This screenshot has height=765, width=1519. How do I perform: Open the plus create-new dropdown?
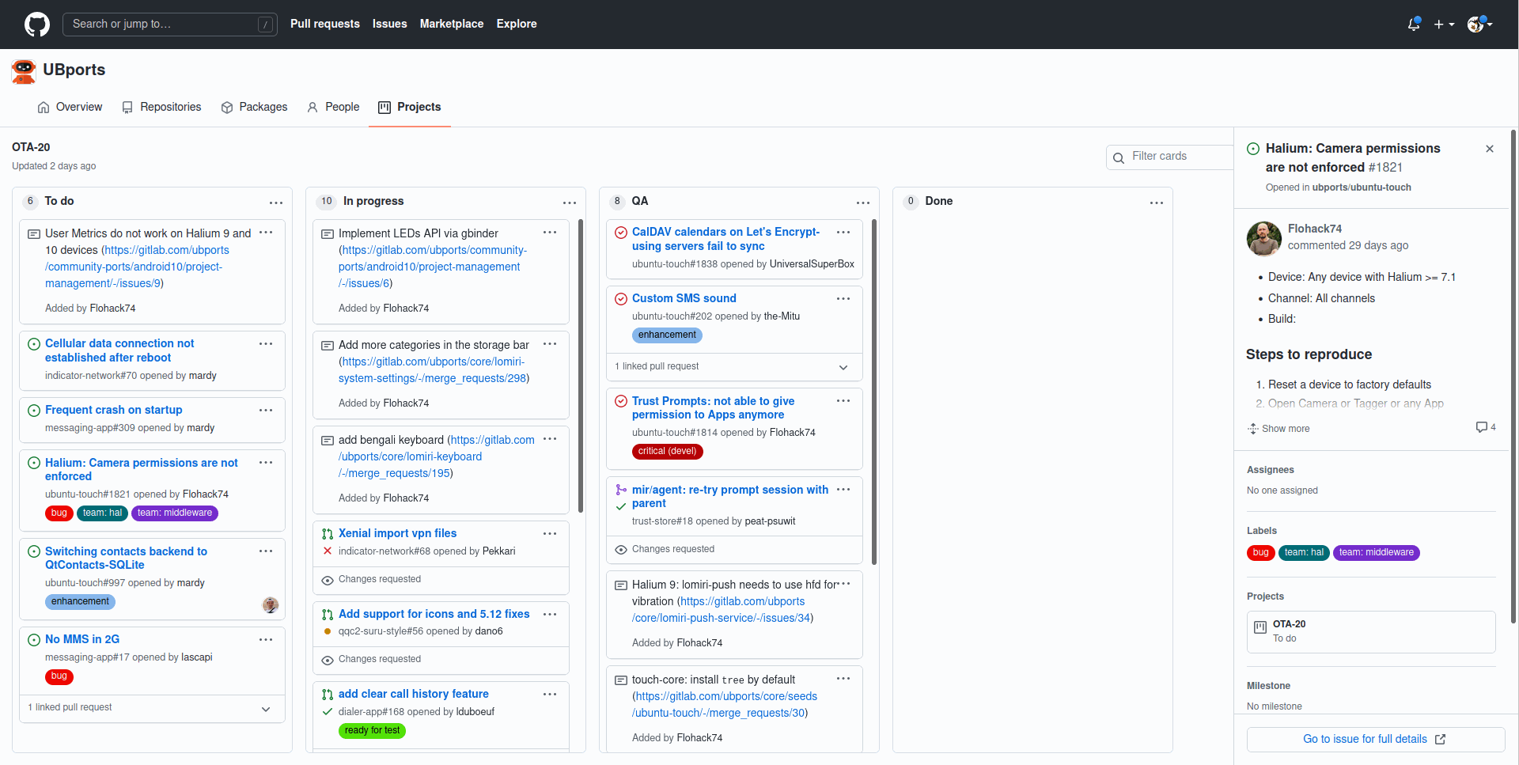pyautogui.click(x=1444, y=24)
